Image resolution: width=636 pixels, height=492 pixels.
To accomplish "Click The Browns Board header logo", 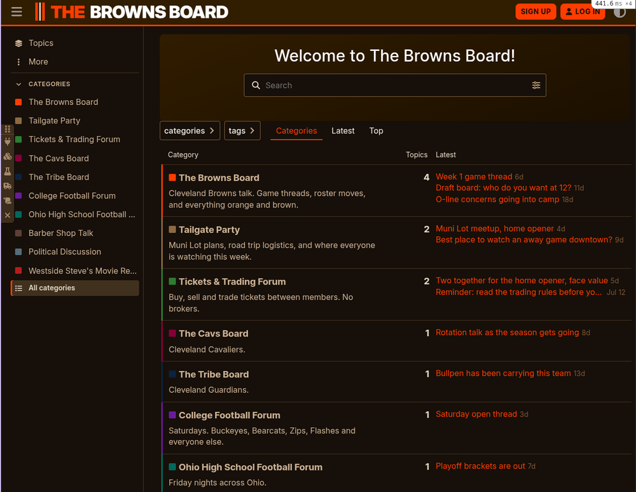I will pyautogui.click(x=132, y=11).
